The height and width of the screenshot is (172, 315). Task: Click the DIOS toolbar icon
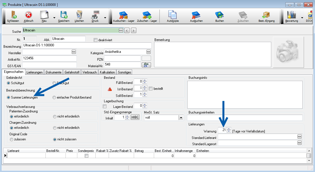tap(310, 15)
